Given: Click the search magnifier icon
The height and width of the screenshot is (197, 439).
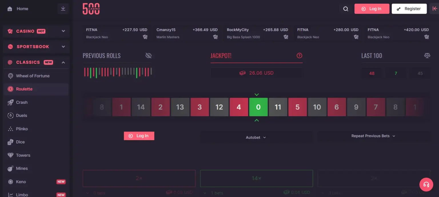Looking at the screenshot, I should 346,9.
